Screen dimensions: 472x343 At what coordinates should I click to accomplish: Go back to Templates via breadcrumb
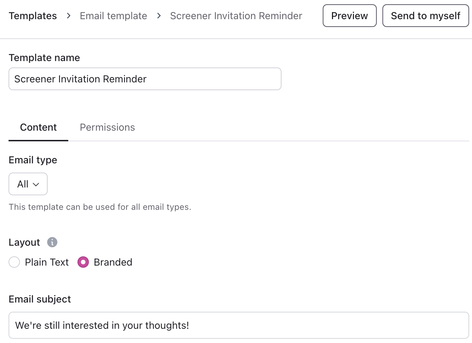(33, 16)
